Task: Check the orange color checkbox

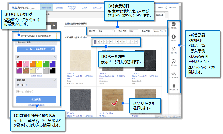Action: pyautogui.click(x=31, y=62)
